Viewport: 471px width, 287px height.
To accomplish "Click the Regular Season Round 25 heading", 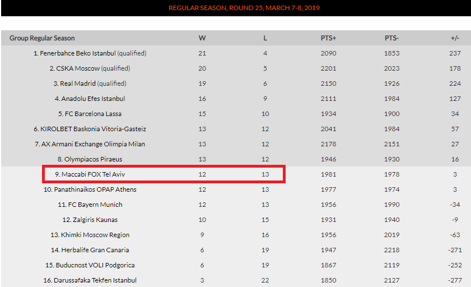I will (x=244, y=8).
